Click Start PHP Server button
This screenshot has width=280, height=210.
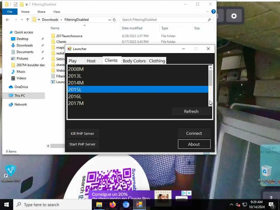pos(82,144)
